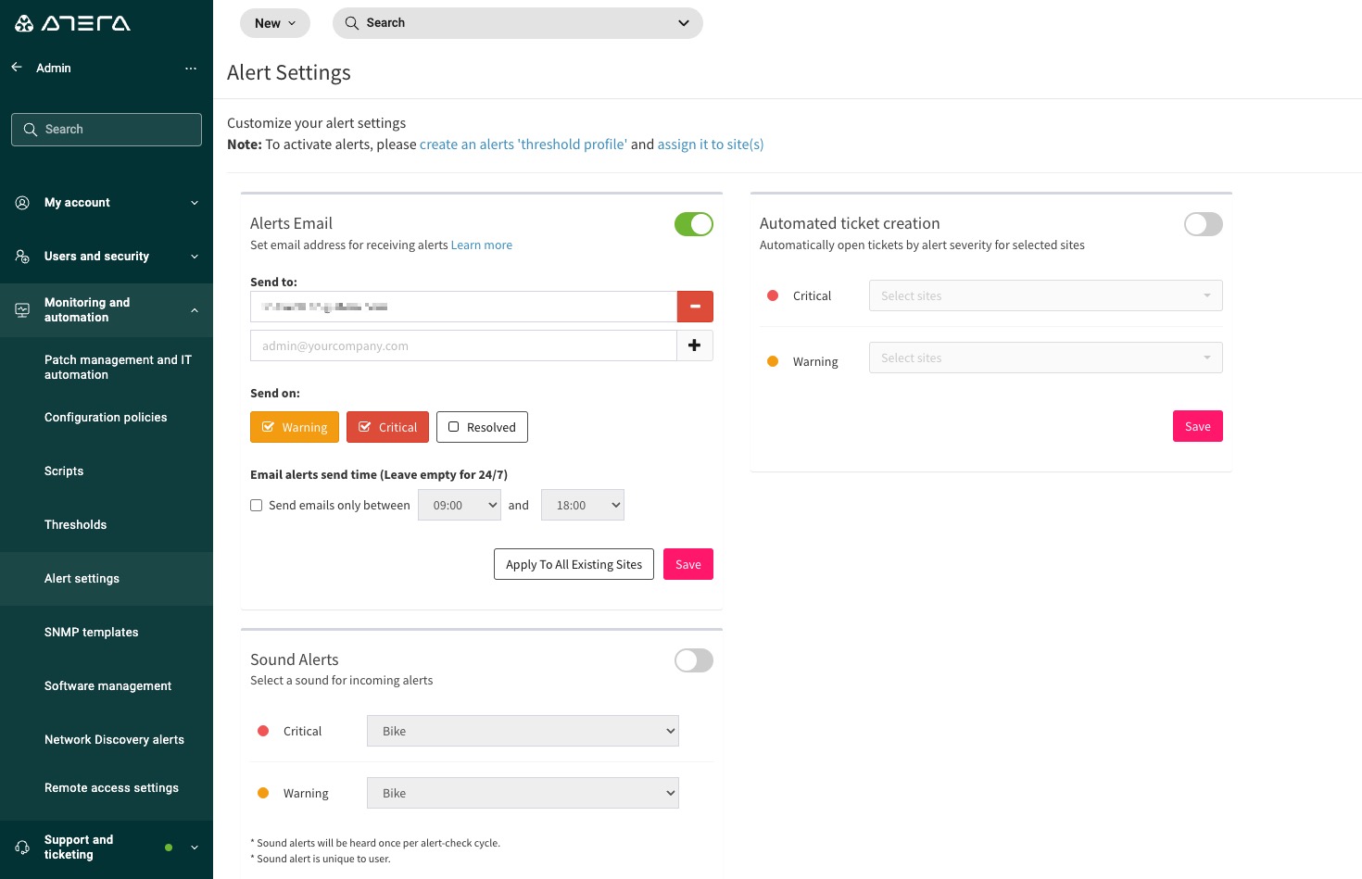Click the magnifier icon in top search
The height and width of the screenshot is (879, 1362).
tap(352, 23)
